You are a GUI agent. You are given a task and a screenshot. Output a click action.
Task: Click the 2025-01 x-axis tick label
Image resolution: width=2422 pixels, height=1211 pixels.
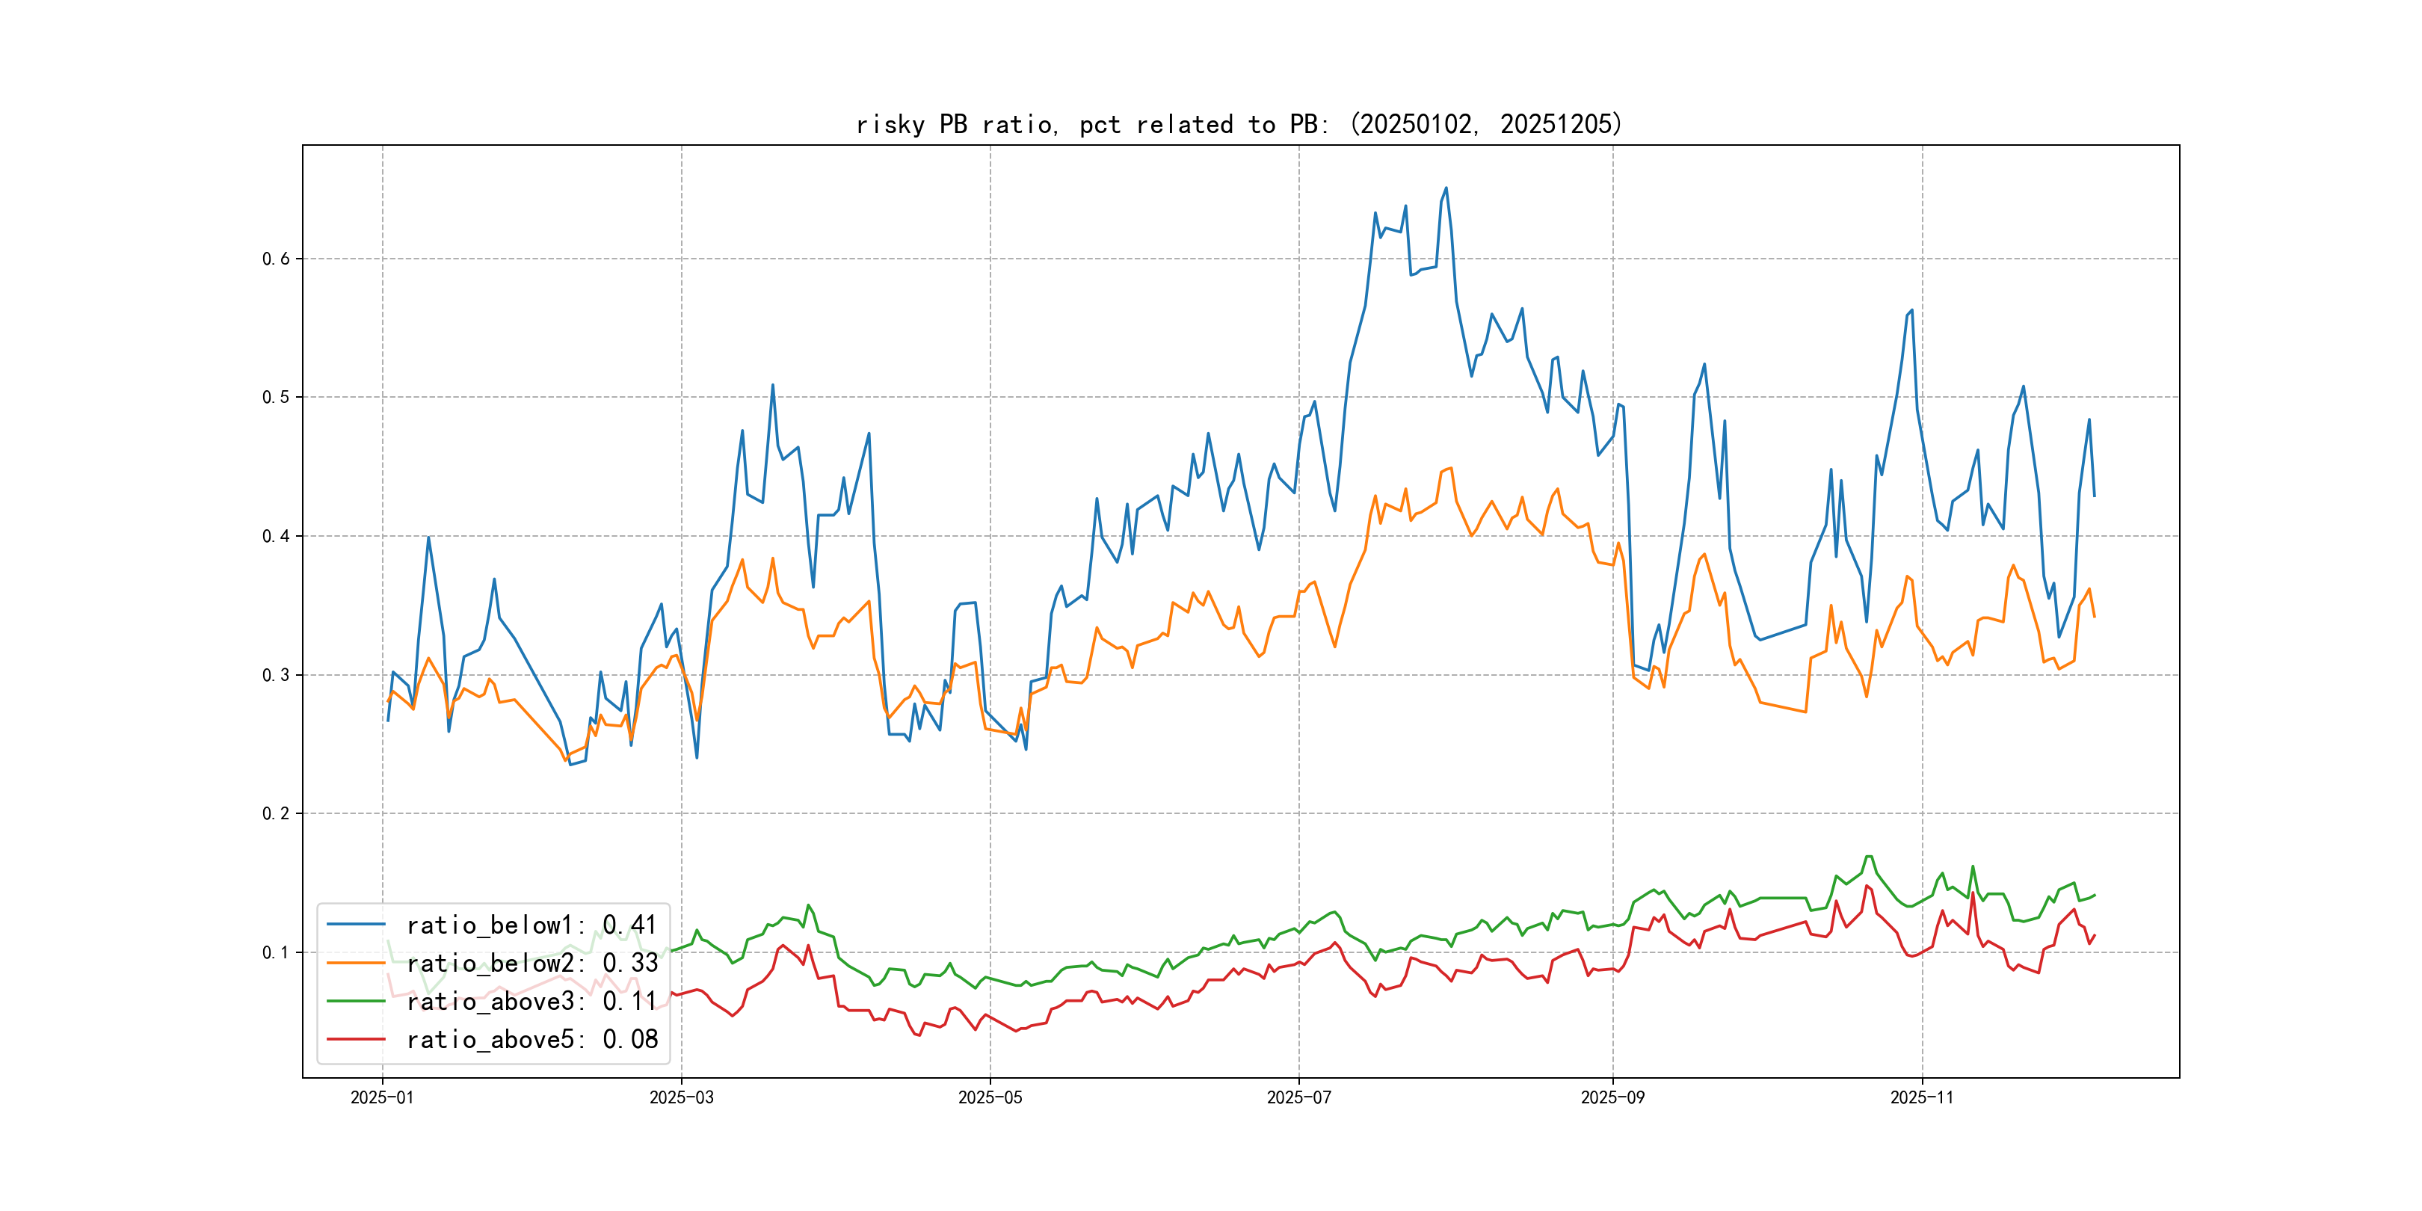(x=382, y=1097)
